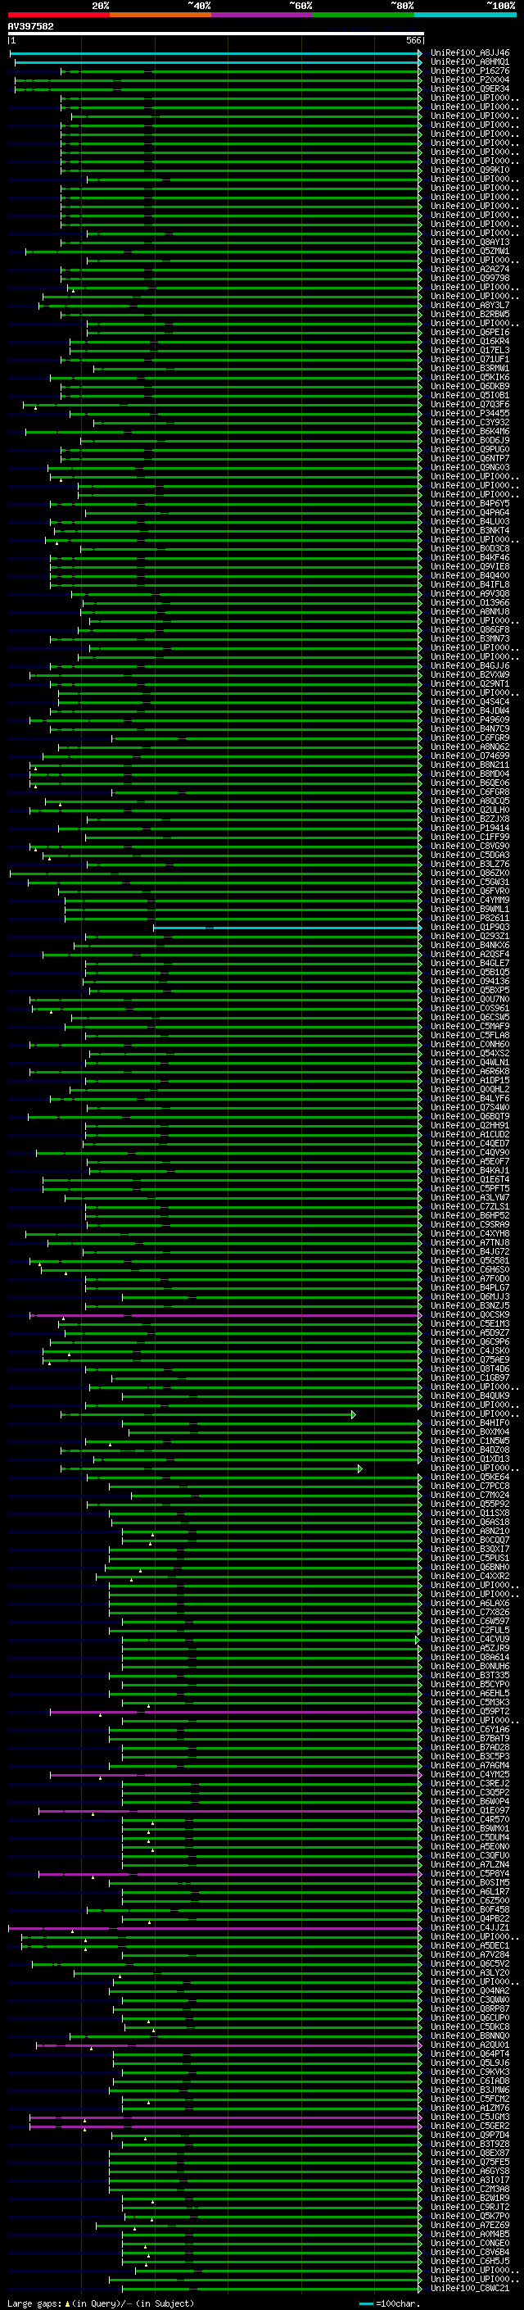Open hit UniRef100_C5MAF9
This screenshot has height=2310, width=524.
pos(469,1026)
